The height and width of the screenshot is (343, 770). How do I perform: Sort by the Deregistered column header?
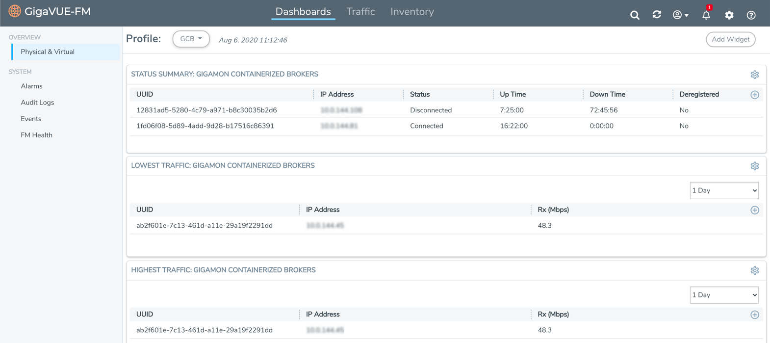(x=699, y=94)
